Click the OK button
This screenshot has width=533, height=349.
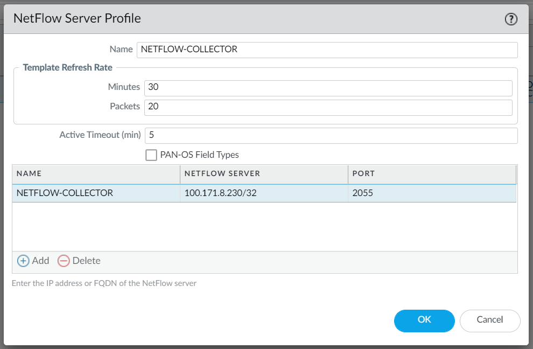tap(424, 320)
